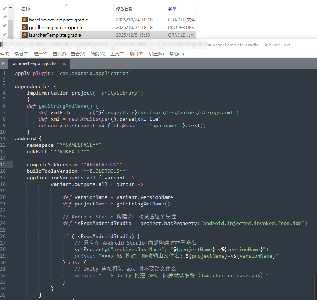Click println on line 32
The width and height of the screenshot is (317, 300).
coord(85,275)
